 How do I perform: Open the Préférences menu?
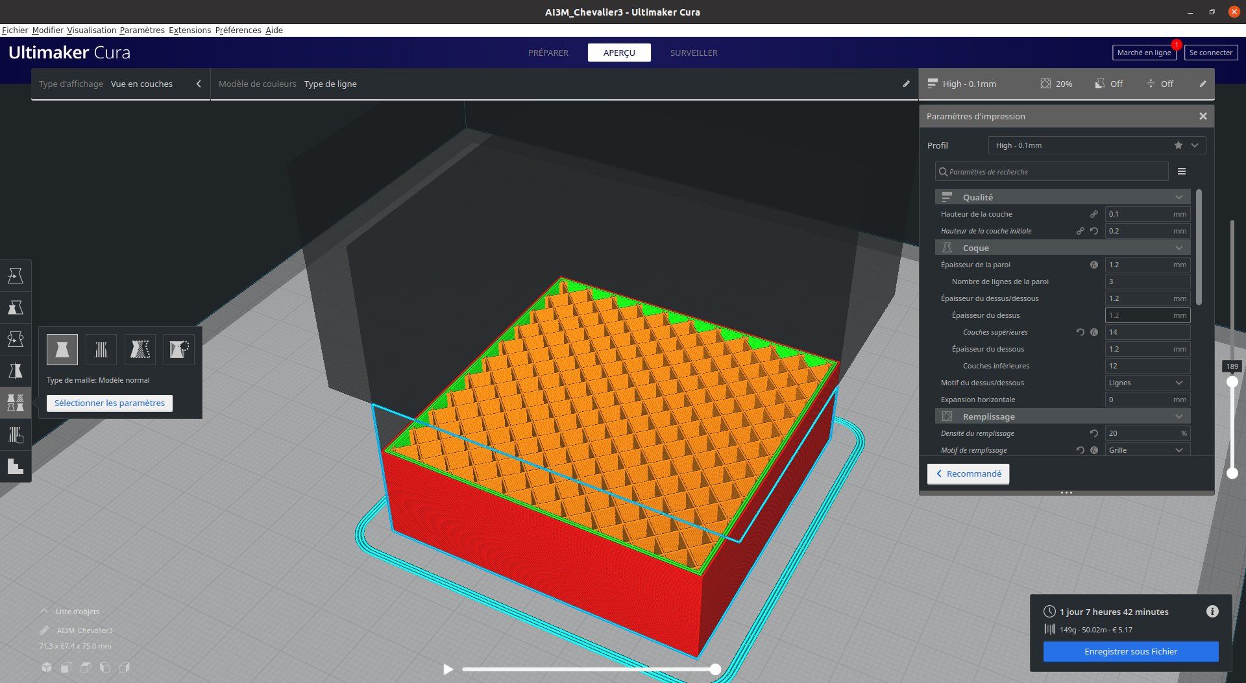tap(238, 30)
